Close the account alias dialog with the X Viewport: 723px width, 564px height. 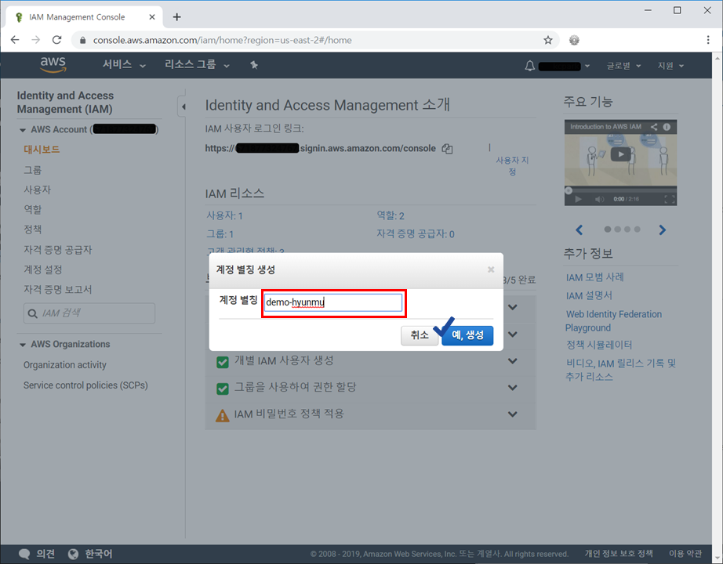coord(491,269)
